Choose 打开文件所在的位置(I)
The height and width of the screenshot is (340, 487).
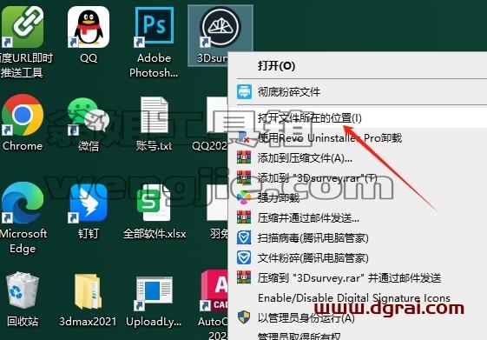point(357,118)
